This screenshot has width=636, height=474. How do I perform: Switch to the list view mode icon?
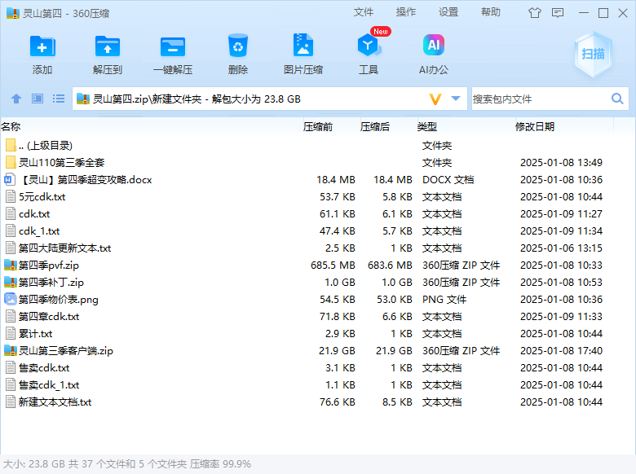click(x=59, y=99)
